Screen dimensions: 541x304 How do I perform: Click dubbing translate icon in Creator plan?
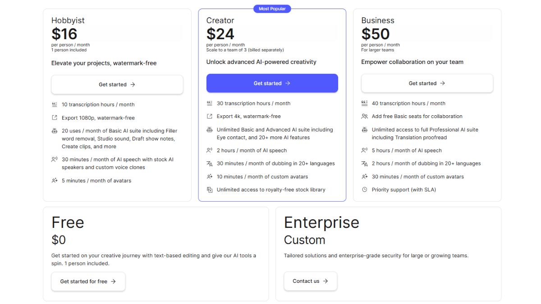click(209, 163)
